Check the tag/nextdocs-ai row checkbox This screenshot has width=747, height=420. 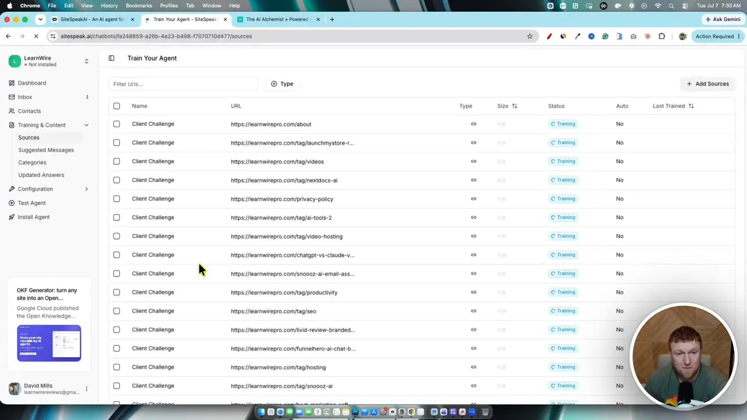pos(117,180)
